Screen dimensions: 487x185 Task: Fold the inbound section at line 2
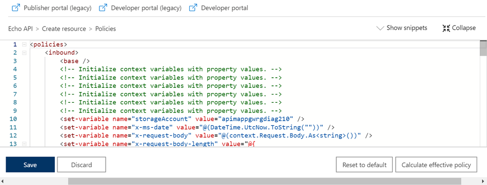pyautogui.click(x=24, y=53)
